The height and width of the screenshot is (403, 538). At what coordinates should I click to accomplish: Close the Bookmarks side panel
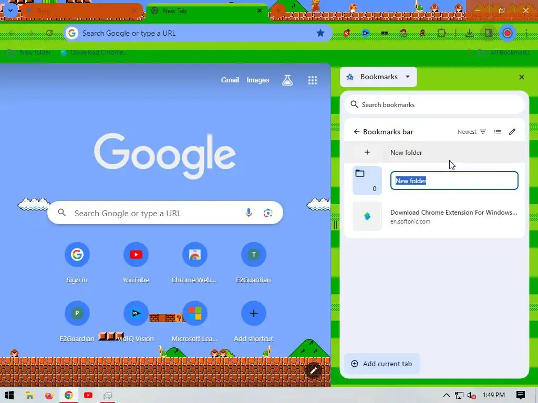(x=522, y=77)
